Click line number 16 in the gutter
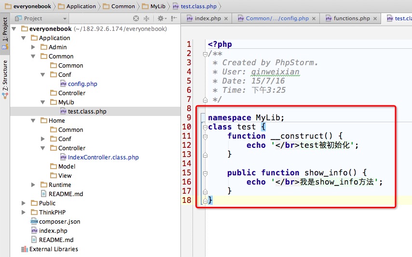 [x=187, y=182]
